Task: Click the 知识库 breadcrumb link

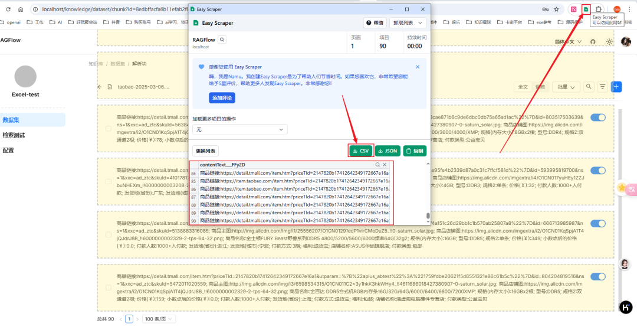Action: [96, 64]
